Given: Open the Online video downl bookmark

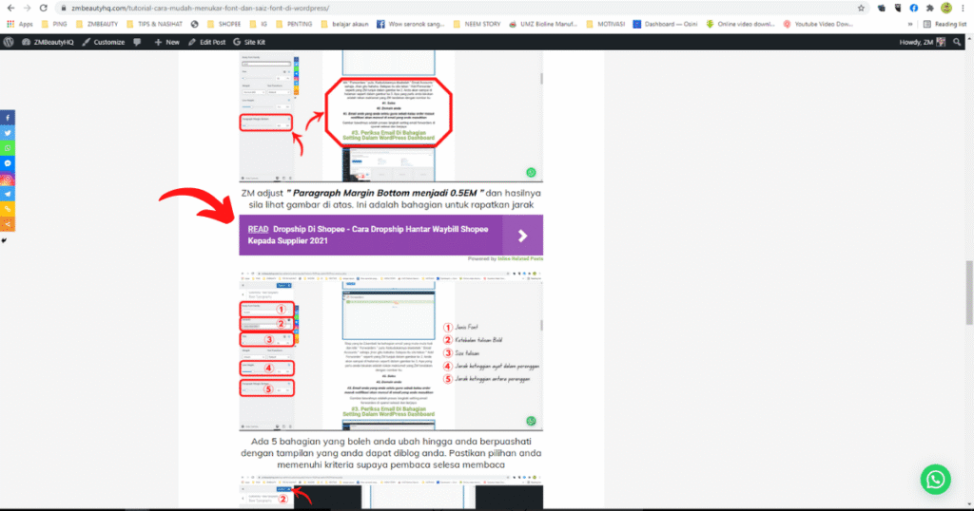Looking at the screenshot, I should coord(740,24).
